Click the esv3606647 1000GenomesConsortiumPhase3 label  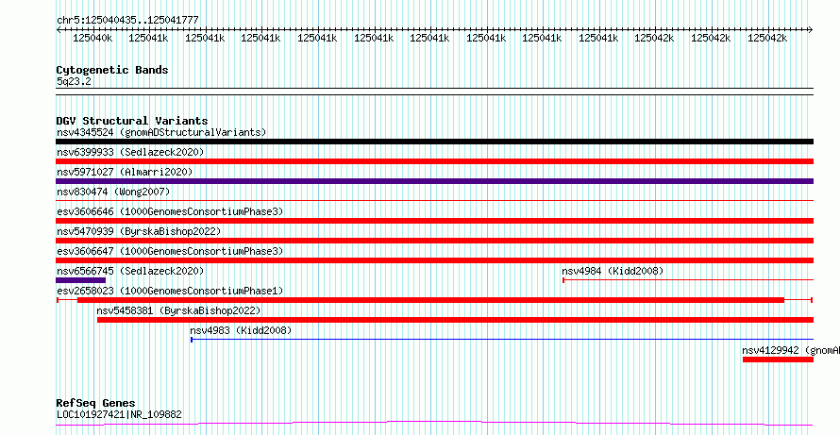coord(170,251)
